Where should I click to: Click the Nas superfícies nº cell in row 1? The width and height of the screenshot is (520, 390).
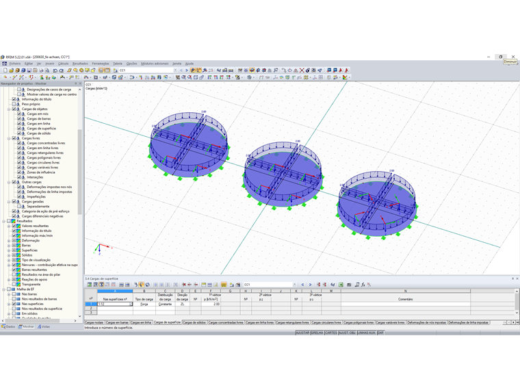(x=115, y=304)
